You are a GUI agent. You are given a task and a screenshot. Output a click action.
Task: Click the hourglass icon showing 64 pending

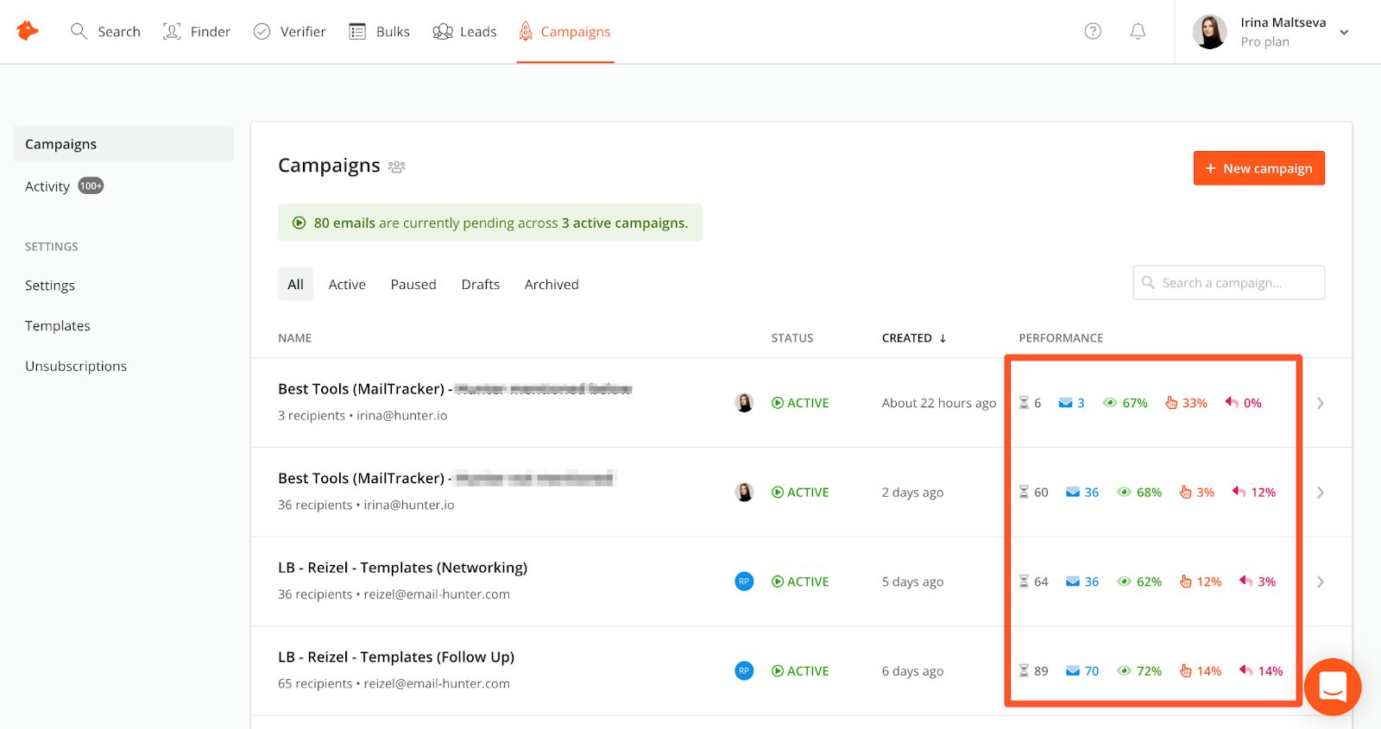pyautogui.click(x=1024, y=581)
